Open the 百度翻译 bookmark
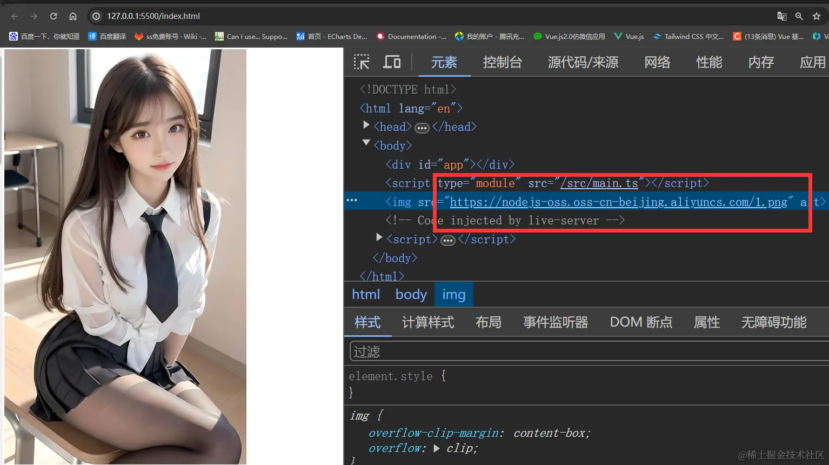Viewport: 829px width, 465px height. (x=107, y=36)
